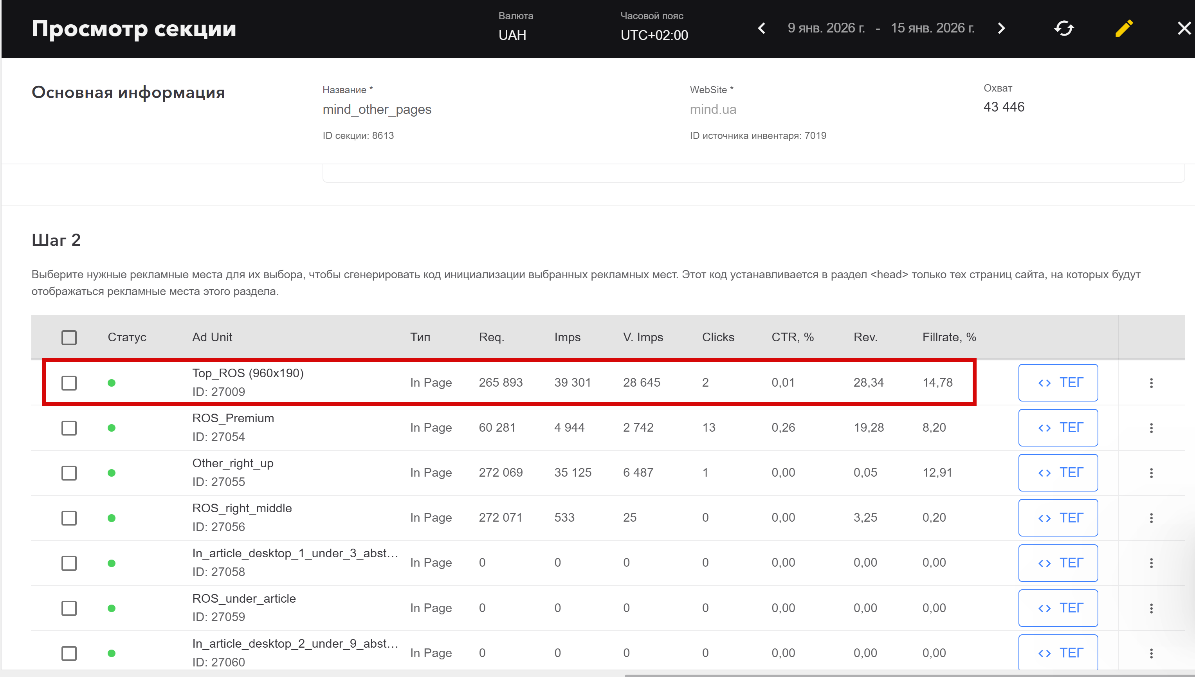Check the Top_ROS (960x190) ad unit checkbox
This screenshot has width=1195, height=677.
[x=69, y=383]
